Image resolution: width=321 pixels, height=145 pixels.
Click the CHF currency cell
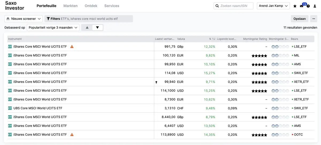[181, 108]
